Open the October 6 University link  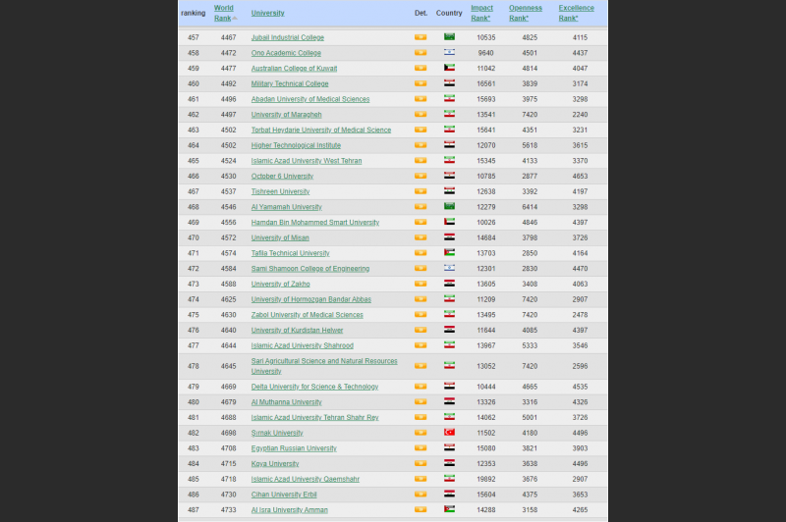pos(284,177)
